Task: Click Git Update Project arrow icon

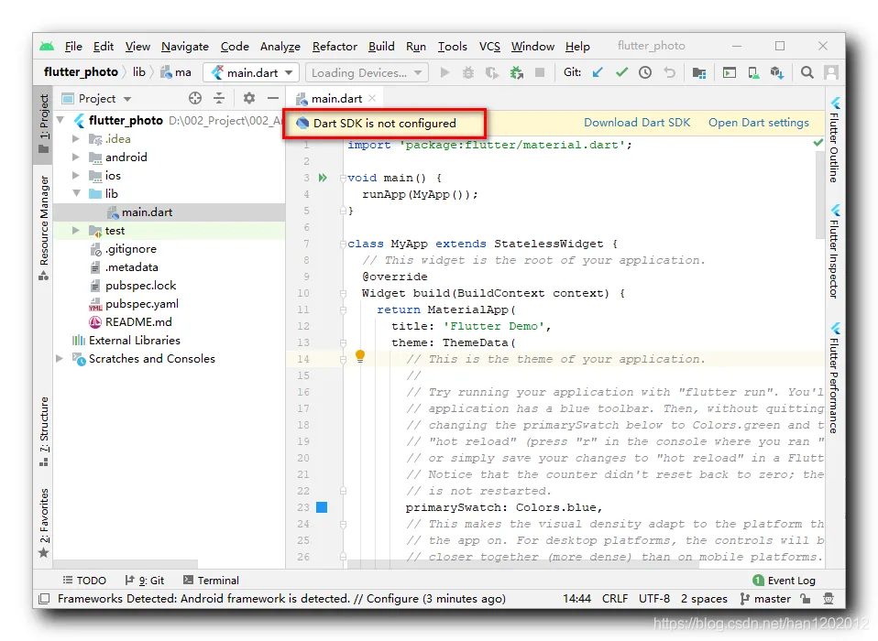Action: tap(598, 72)
